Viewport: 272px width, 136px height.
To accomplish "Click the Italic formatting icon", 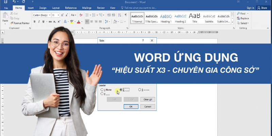I will pyautogui.click(x=39, y=21).
